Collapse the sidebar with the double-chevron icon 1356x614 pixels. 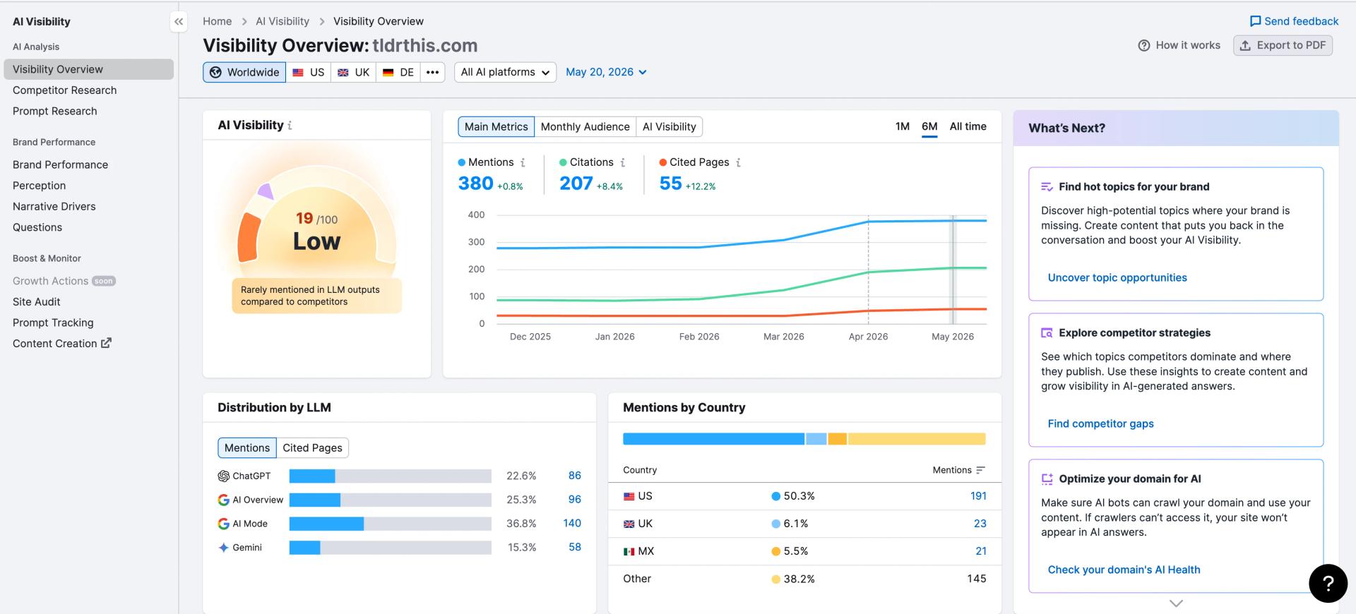[x=179, y=22]
